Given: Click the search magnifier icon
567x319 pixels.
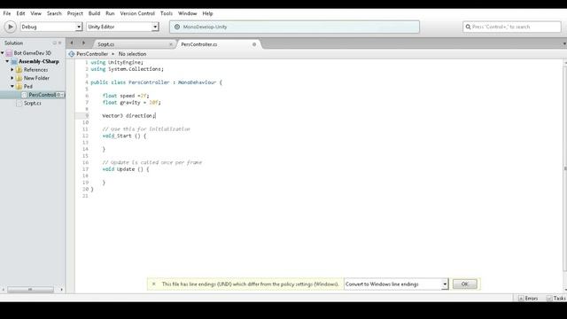Looking at the screenshot, I should 468,27.
